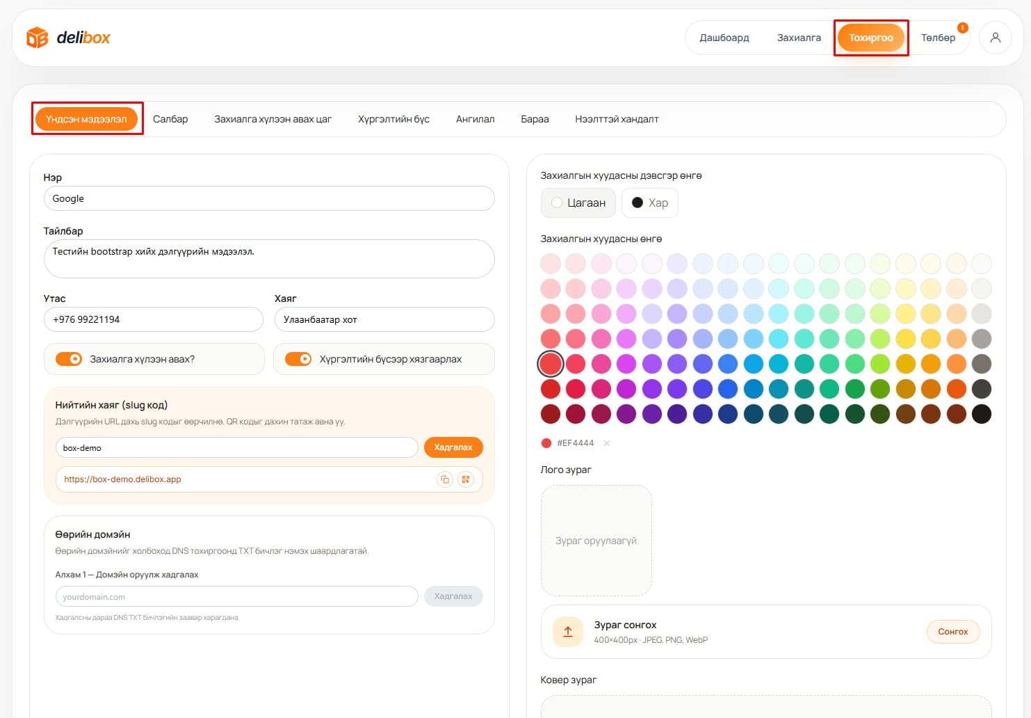Switch to the Ангилал tab
1031x718 pixels.
click(476, 119)
